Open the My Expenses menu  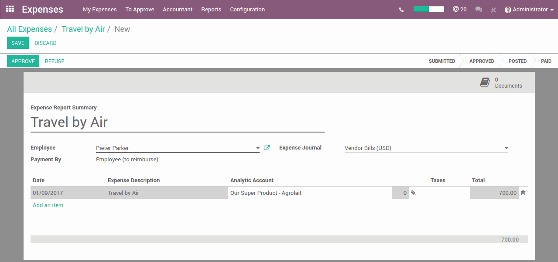pos(100,10)
